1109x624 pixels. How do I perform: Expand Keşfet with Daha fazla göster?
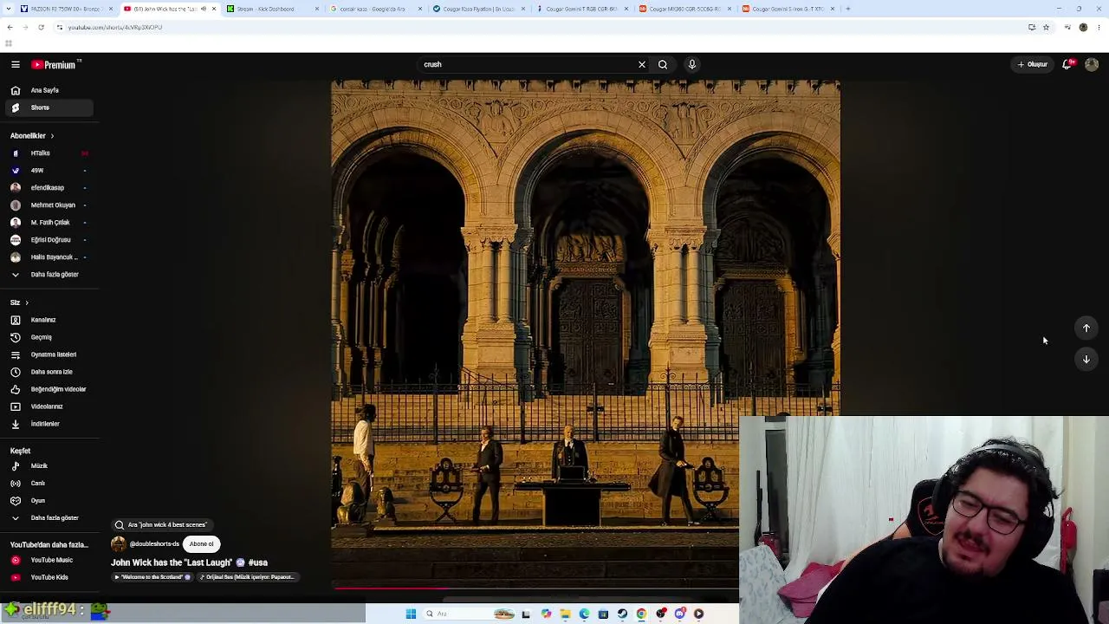(49, 518)
